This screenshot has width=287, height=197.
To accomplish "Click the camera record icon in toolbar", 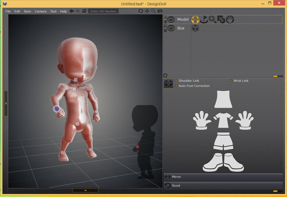I will [x=84, y=11].
